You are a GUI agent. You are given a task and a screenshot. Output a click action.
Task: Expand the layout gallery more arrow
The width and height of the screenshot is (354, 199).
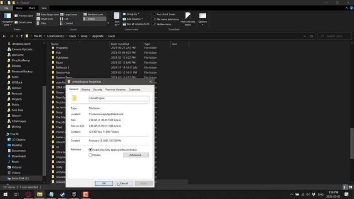(x=108, y=23)
